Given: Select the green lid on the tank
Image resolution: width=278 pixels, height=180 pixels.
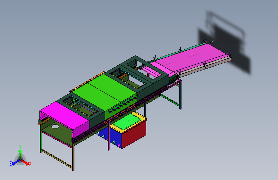Looking at the screenshot, I should click(x=127, y=121).
